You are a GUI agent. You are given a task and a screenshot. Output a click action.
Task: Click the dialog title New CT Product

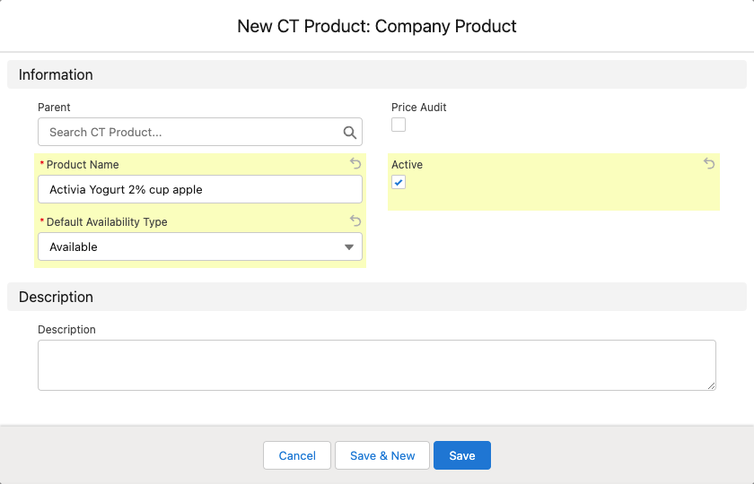pos(377,26)
